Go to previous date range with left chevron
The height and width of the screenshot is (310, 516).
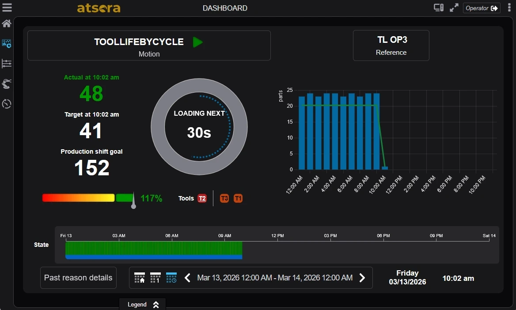[187, 278]
